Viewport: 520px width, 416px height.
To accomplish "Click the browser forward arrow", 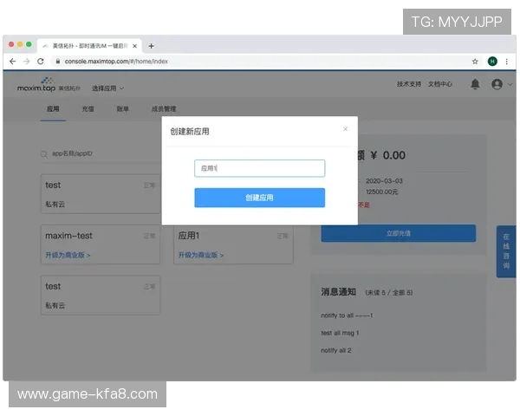I will point(27,62).
